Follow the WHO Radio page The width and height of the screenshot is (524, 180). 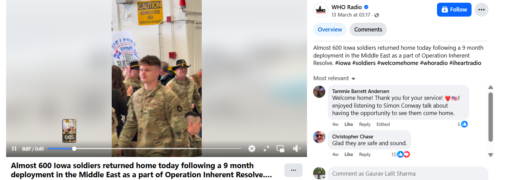click(454, 9)
